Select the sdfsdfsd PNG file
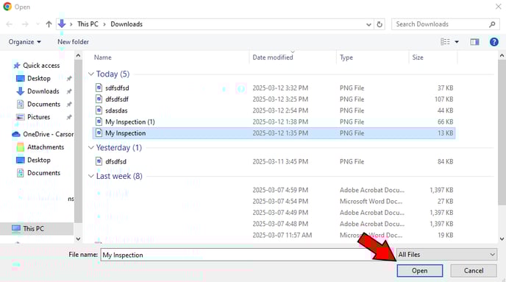The height and width of the screenshot is (282, 506). (274, 88)
